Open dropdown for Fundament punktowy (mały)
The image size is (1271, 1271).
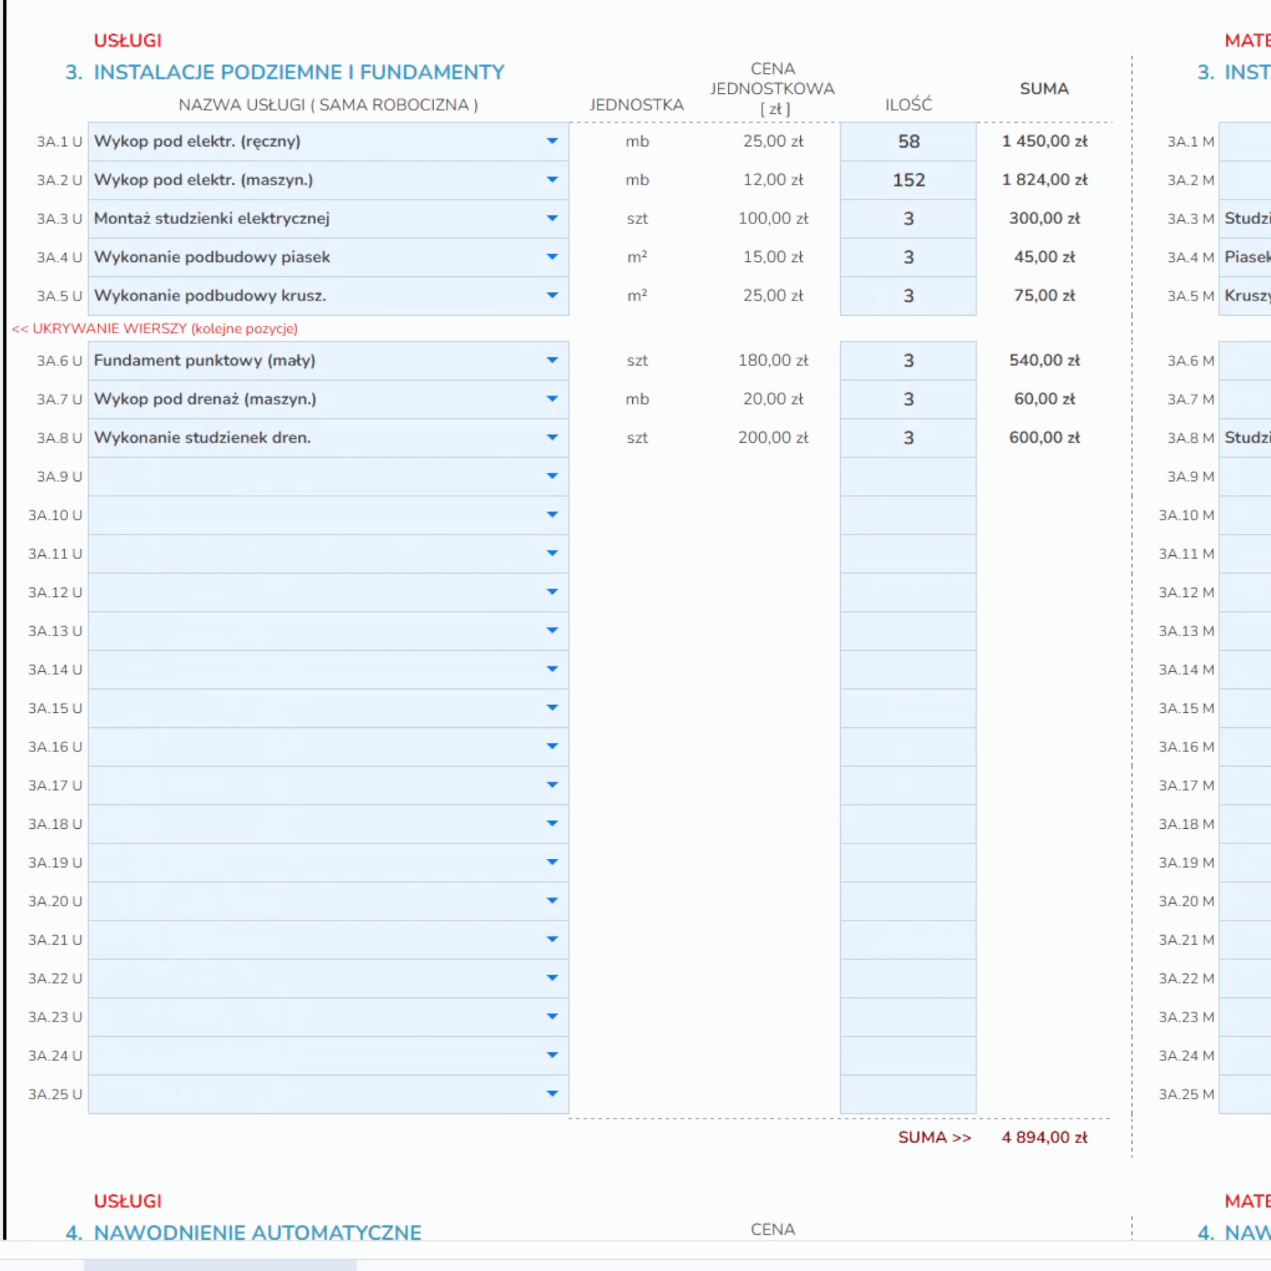552,361
